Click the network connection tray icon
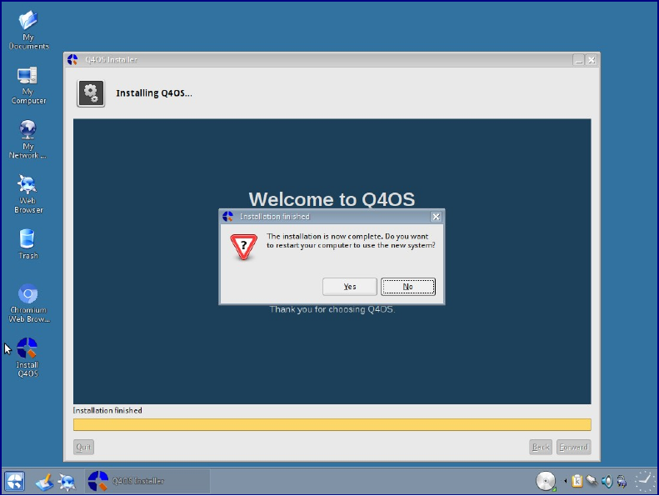659x496 pixels. [592, 480]
